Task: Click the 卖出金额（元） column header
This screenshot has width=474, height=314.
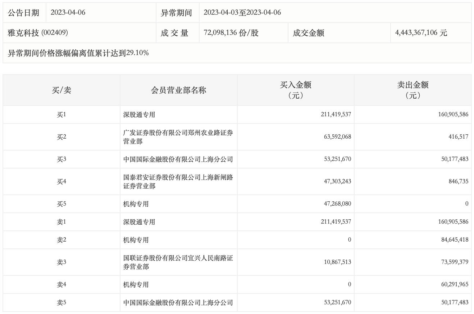Action: click(x=413, y=90)
